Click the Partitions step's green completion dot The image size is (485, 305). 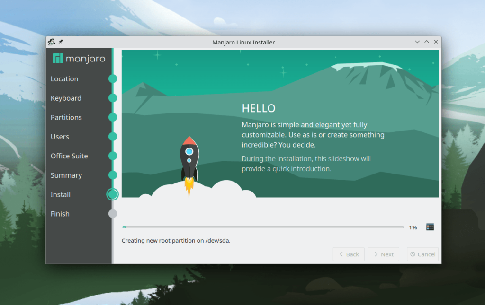[x=112, y=117]
